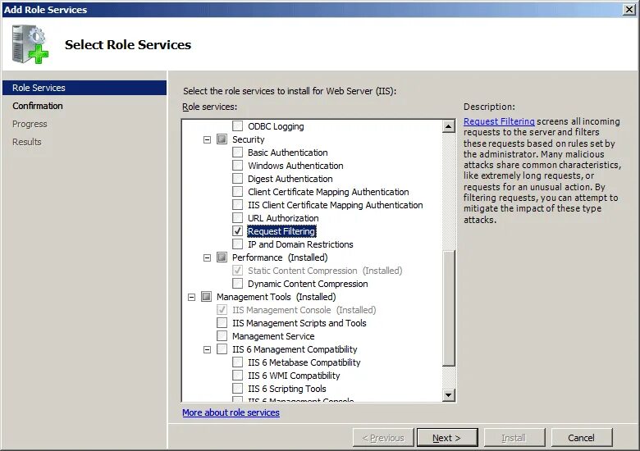The width and height of the screenshot is (640, 451).
Task: Check IIS 6 Management Compatibility box
Action: (x=222, y=349)
